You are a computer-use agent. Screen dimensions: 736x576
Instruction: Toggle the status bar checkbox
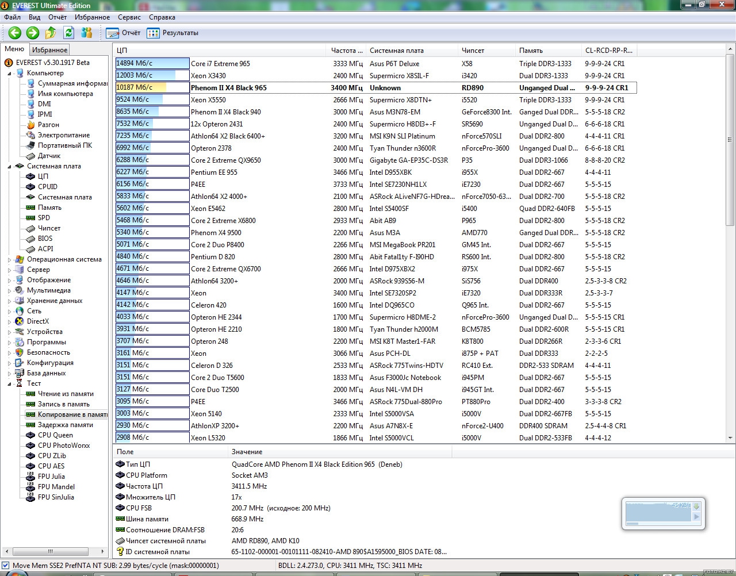point(6,566)
